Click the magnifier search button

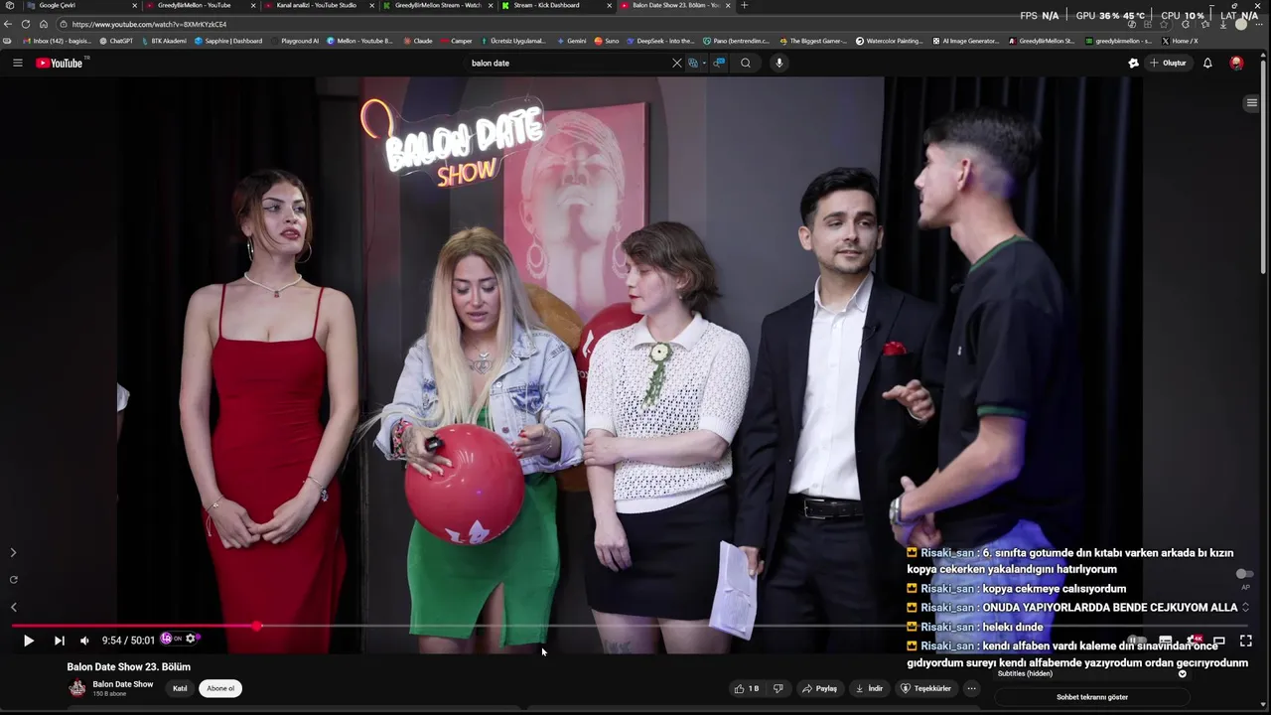(x=746, y=63)
